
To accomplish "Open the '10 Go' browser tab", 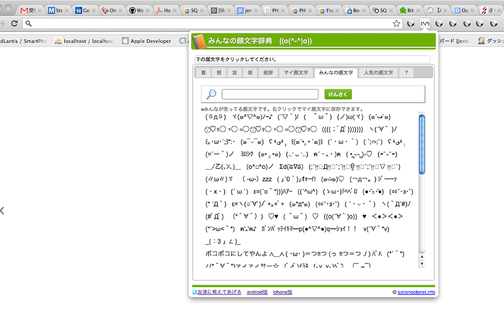I will 82,10.
